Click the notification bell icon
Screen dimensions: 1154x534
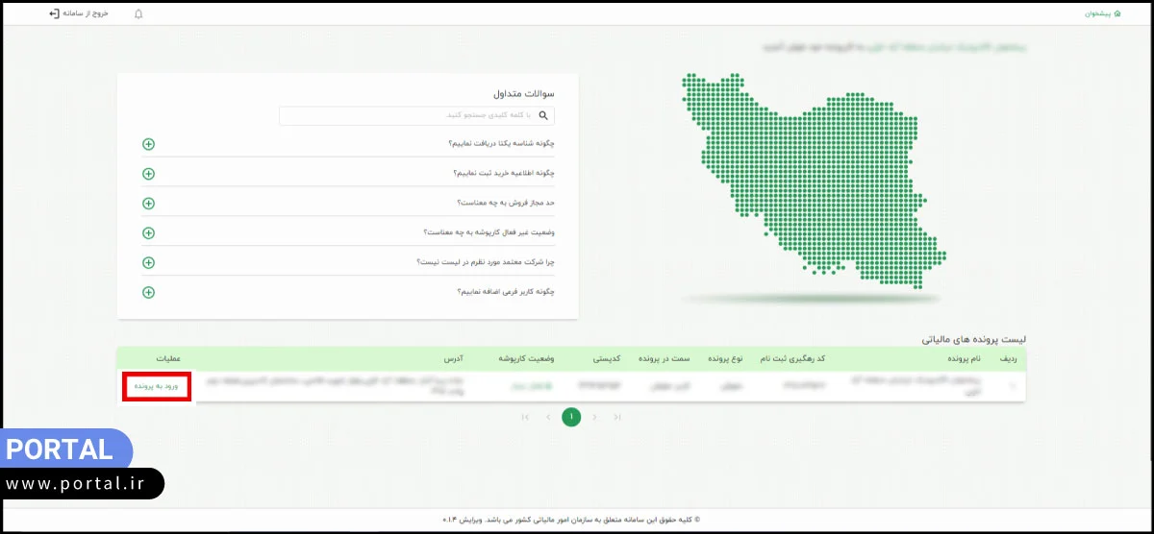[138, 14]
